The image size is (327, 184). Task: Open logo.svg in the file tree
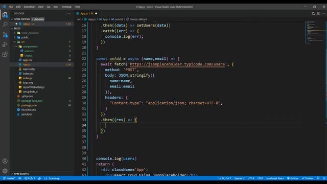tap(28, 83)
